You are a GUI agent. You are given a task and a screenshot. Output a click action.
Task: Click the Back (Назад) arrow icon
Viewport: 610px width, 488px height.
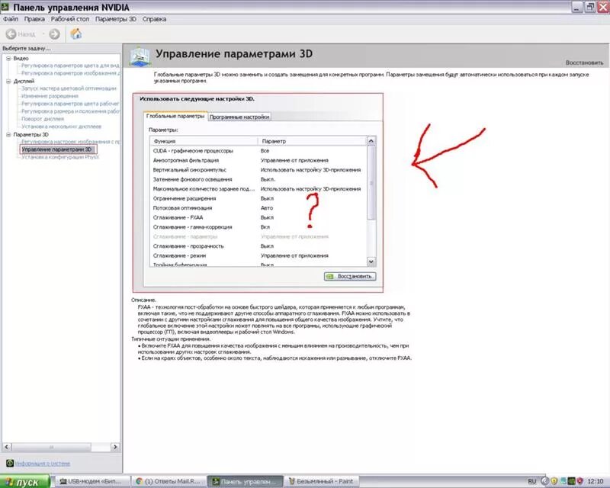pyautogui.click(x=11, y=34)
